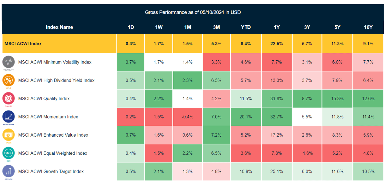Screen dimensions: 388x183
Task: Click Quality Index 1Y cell 31.8%
Action: click(x=276, y=99)
